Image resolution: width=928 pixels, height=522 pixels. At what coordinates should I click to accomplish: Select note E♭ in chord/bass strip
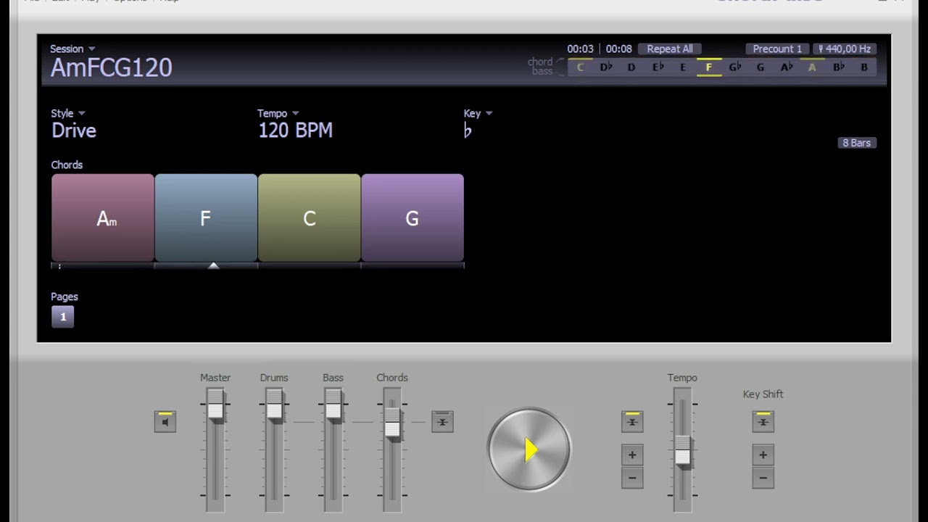click(x=658, y=67)
